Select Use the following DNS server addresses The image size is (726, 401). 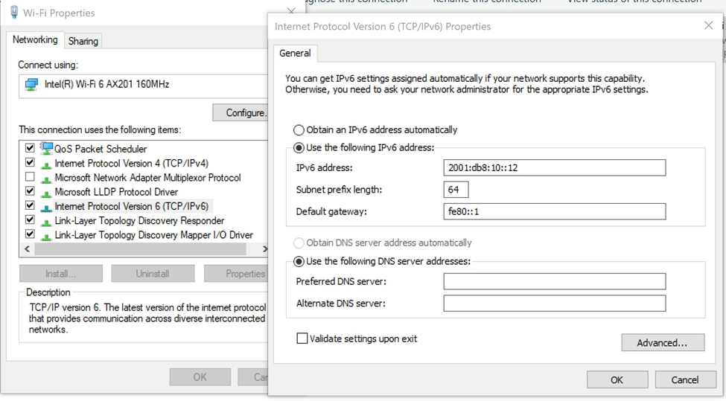pos(299,262)
